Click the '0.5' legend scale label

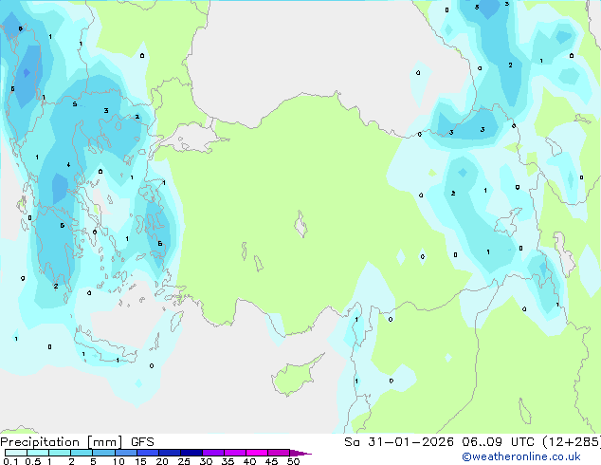[33, 461]
